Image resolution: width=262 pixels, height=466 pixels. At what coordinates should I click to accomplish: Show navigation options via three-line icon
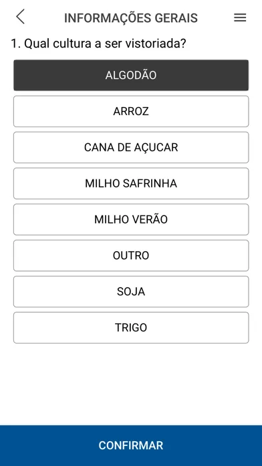click(240, 18)
